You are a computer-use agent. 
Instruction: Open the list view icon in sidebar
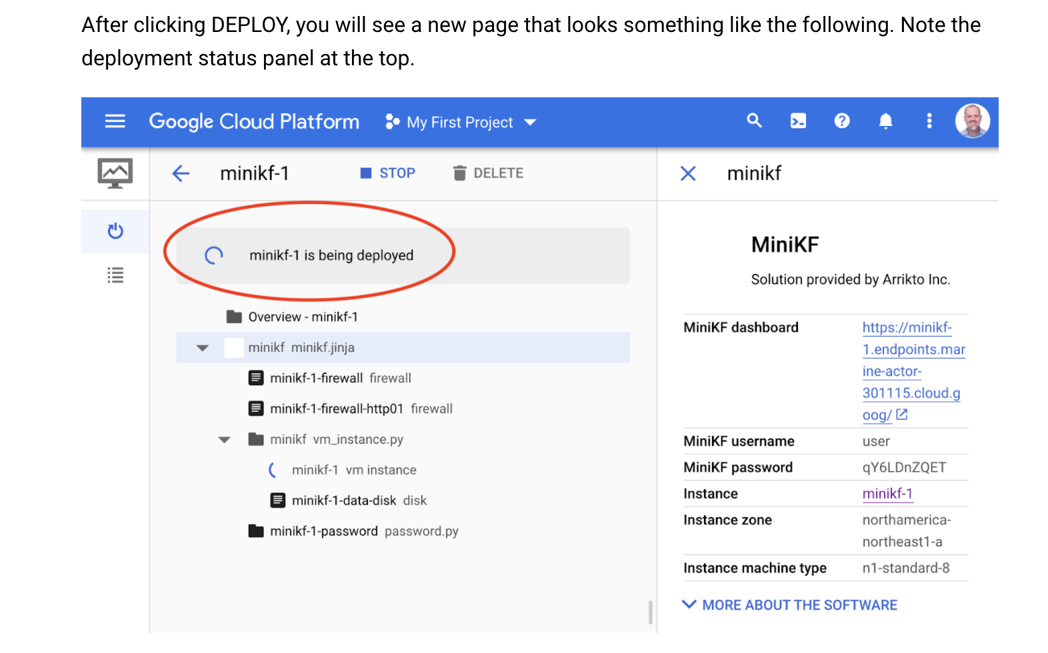[115, 275]
